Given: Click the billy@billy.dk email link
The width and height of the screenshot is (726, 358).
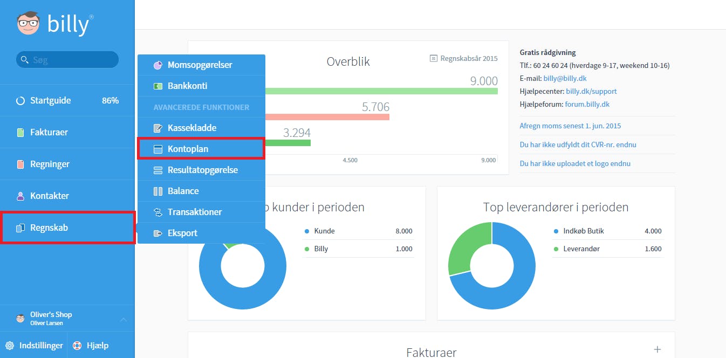Looking at the screenshot, I should tap(565, 79).
